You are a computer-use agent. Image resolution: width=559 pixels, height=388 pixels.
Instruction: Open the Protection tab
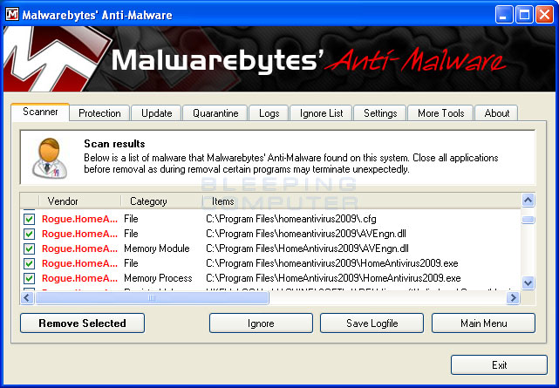click(x=99, y=113)
